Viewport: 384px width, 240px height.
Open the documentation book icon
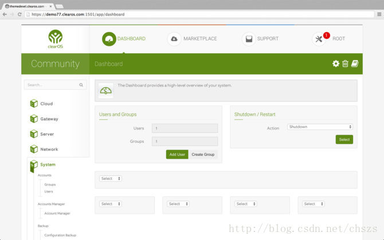point(355,64)
